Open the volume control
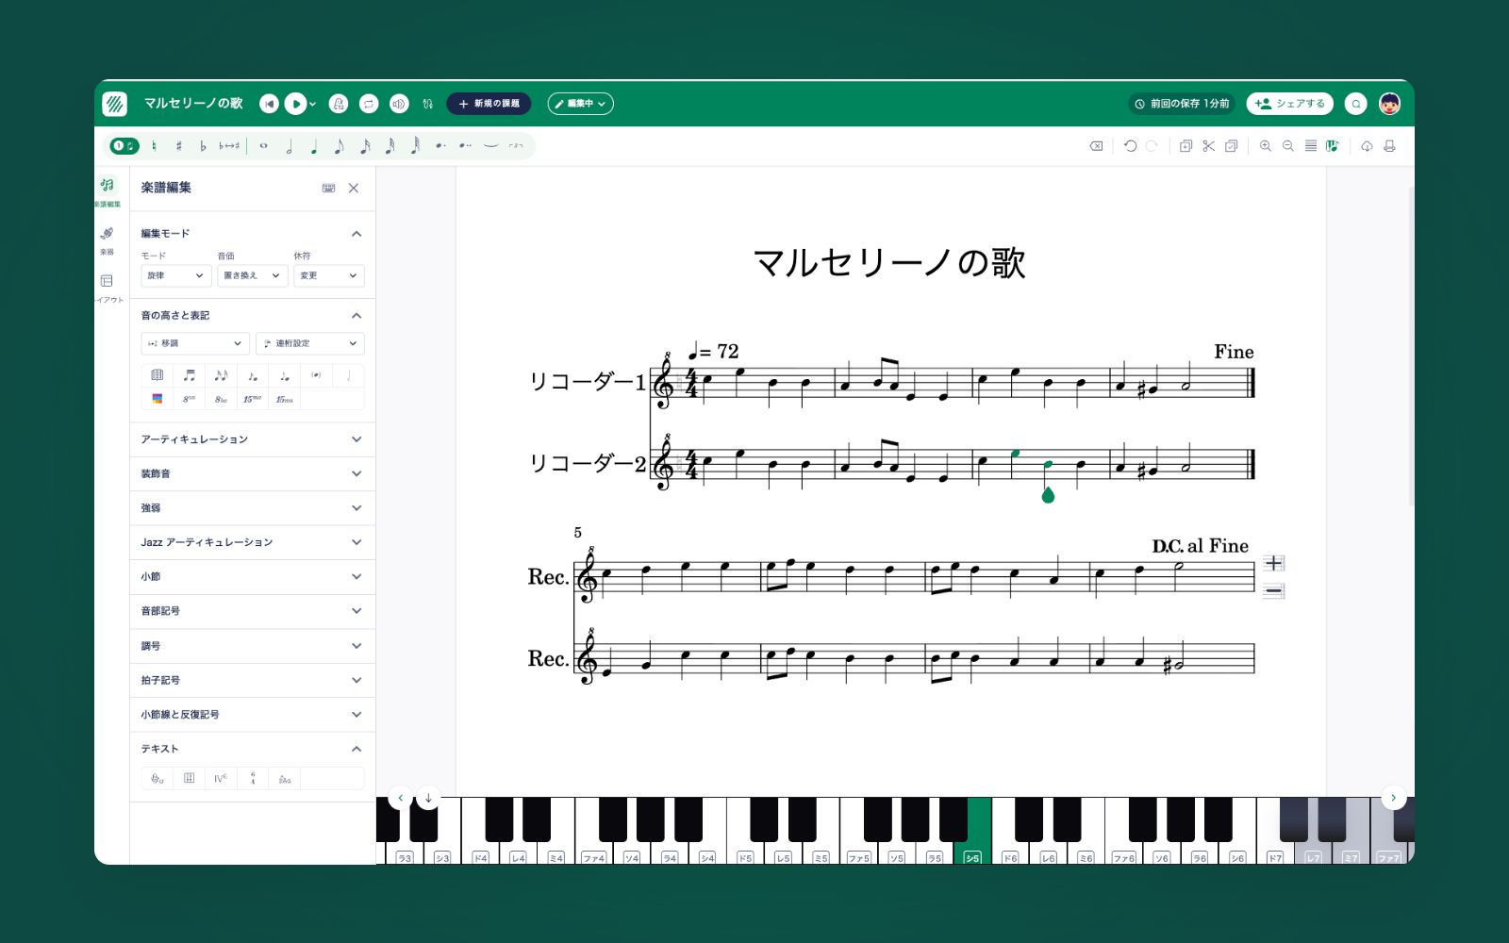 [399, 104]
